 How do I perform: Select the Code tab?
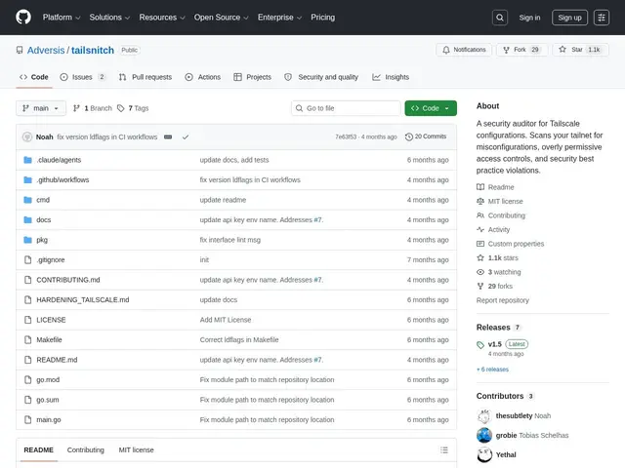coord(34,77)
